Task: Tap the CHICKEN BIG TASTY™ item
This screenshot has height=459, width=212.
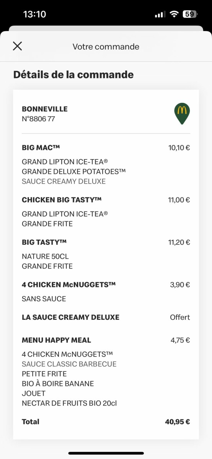Action: coord(62,200)
